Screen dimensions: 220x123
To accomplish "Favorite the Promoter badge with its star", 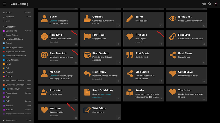I will pyautogui.click(x=76, y=99).
